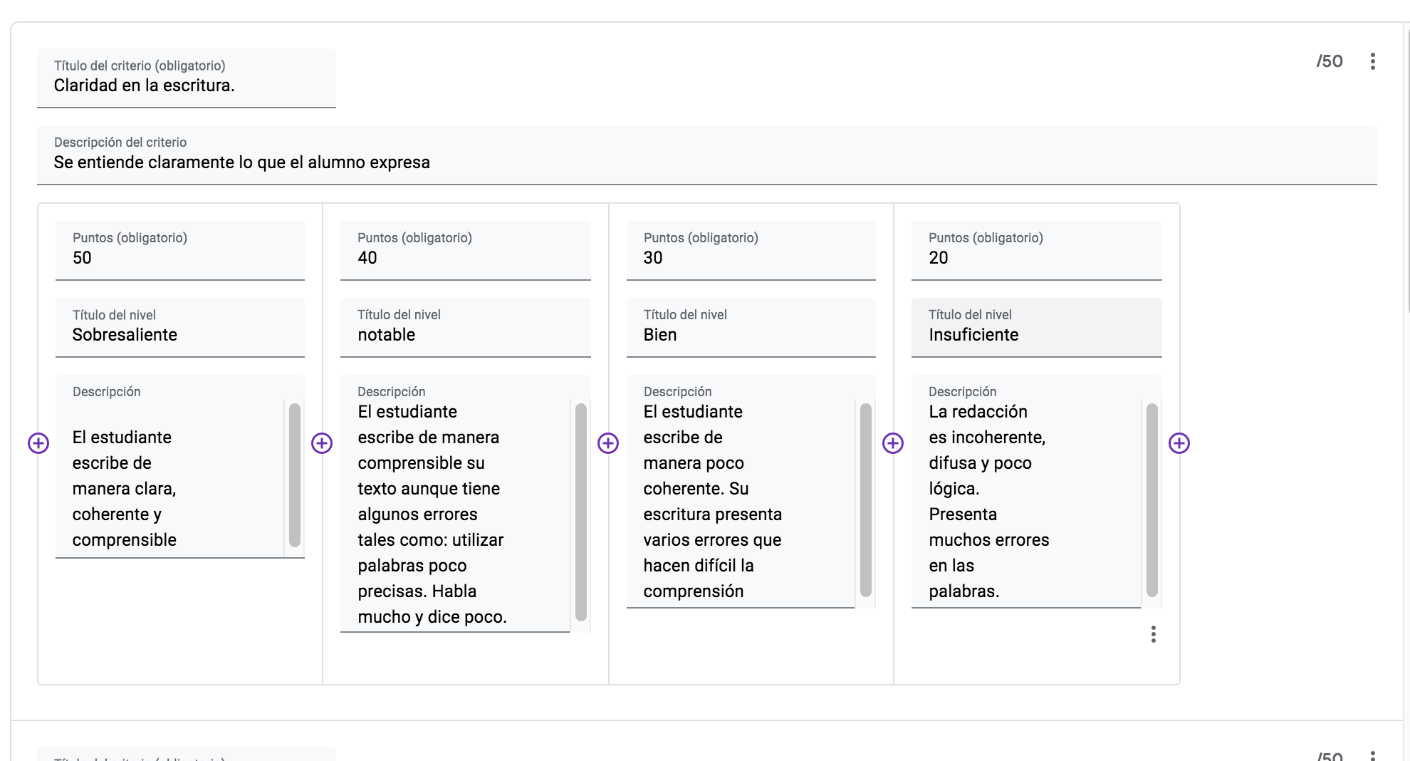Open criterion options three-dot menu
1410x761 pixels.
pos(1372,61)
